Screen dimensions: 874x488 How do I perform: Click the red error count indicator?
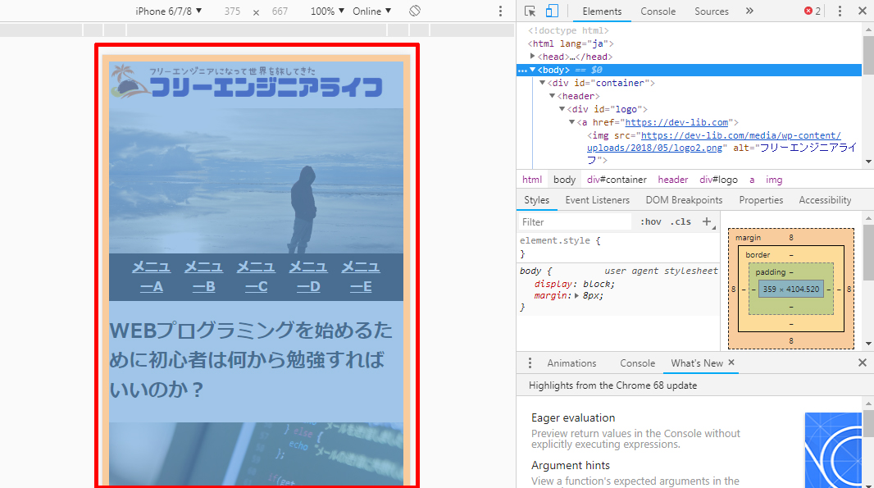(x=813, y=11)
